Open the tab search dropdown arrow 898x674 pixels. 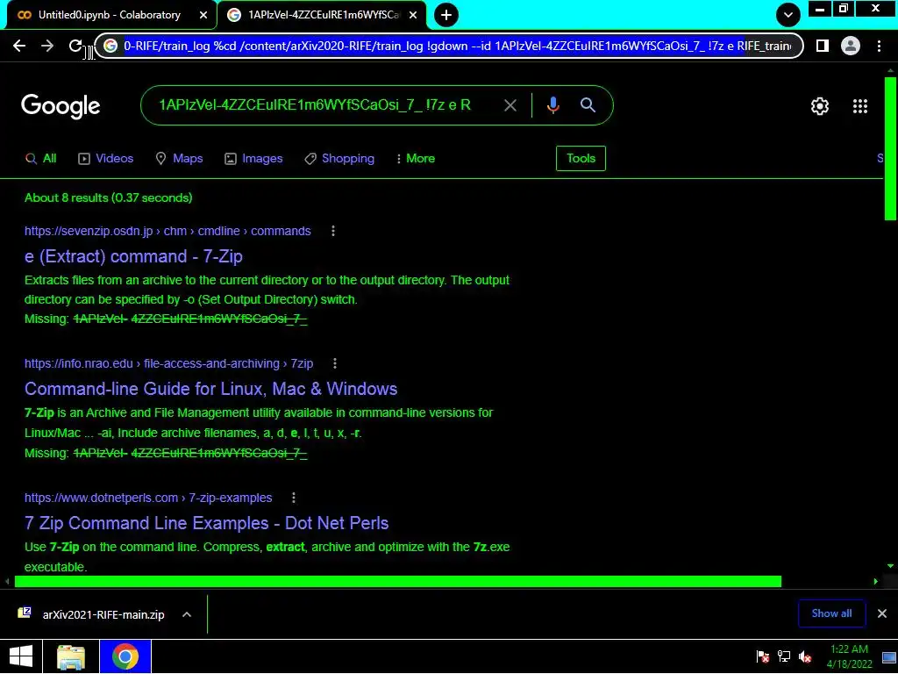click(788, 15)
